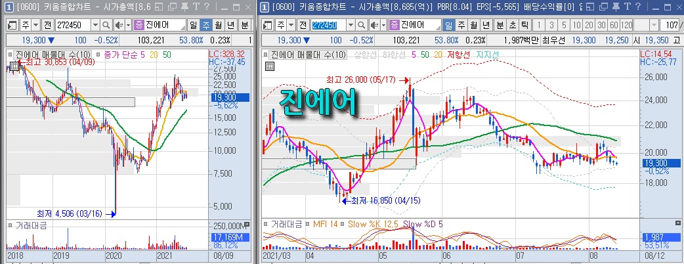Click 진에어 매물대 수(10) label on left chart
Screen dimensions: 684x264
(x=54, y=55)
